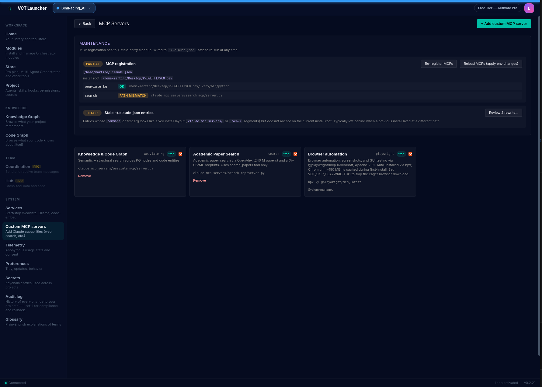Click the /home/martino/.claude.json path
This screenshot has width=542, height=387.
tap(108, 72)
